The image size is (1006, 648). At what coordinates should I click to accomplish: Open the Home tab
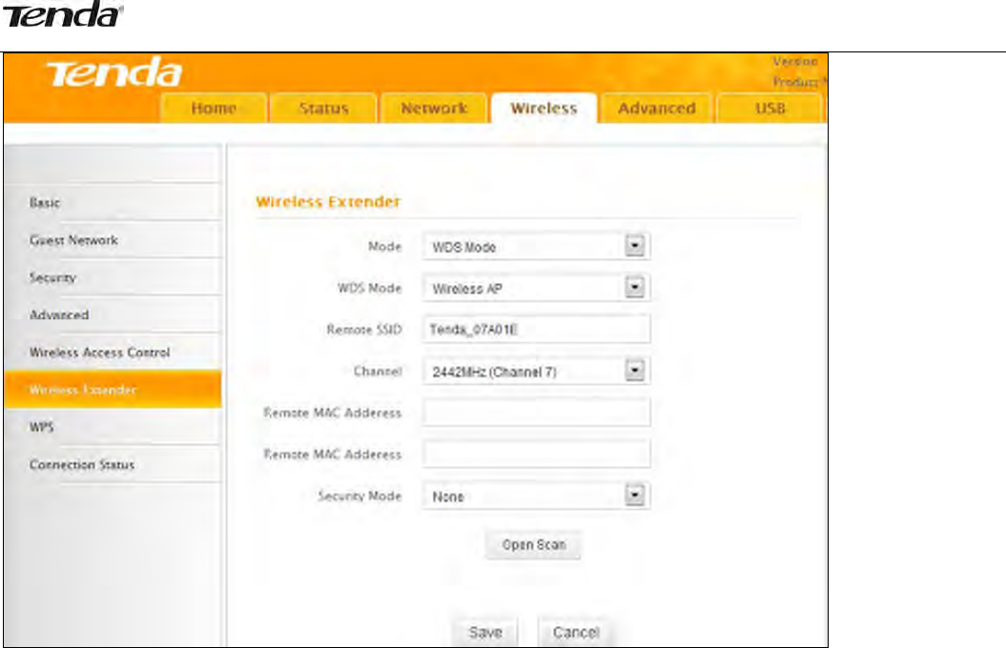pyautogui.click(x=214, y=108)
